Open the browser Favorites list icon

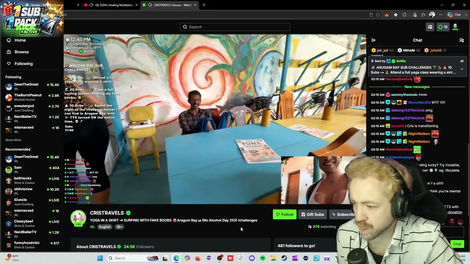coord(423,15)
